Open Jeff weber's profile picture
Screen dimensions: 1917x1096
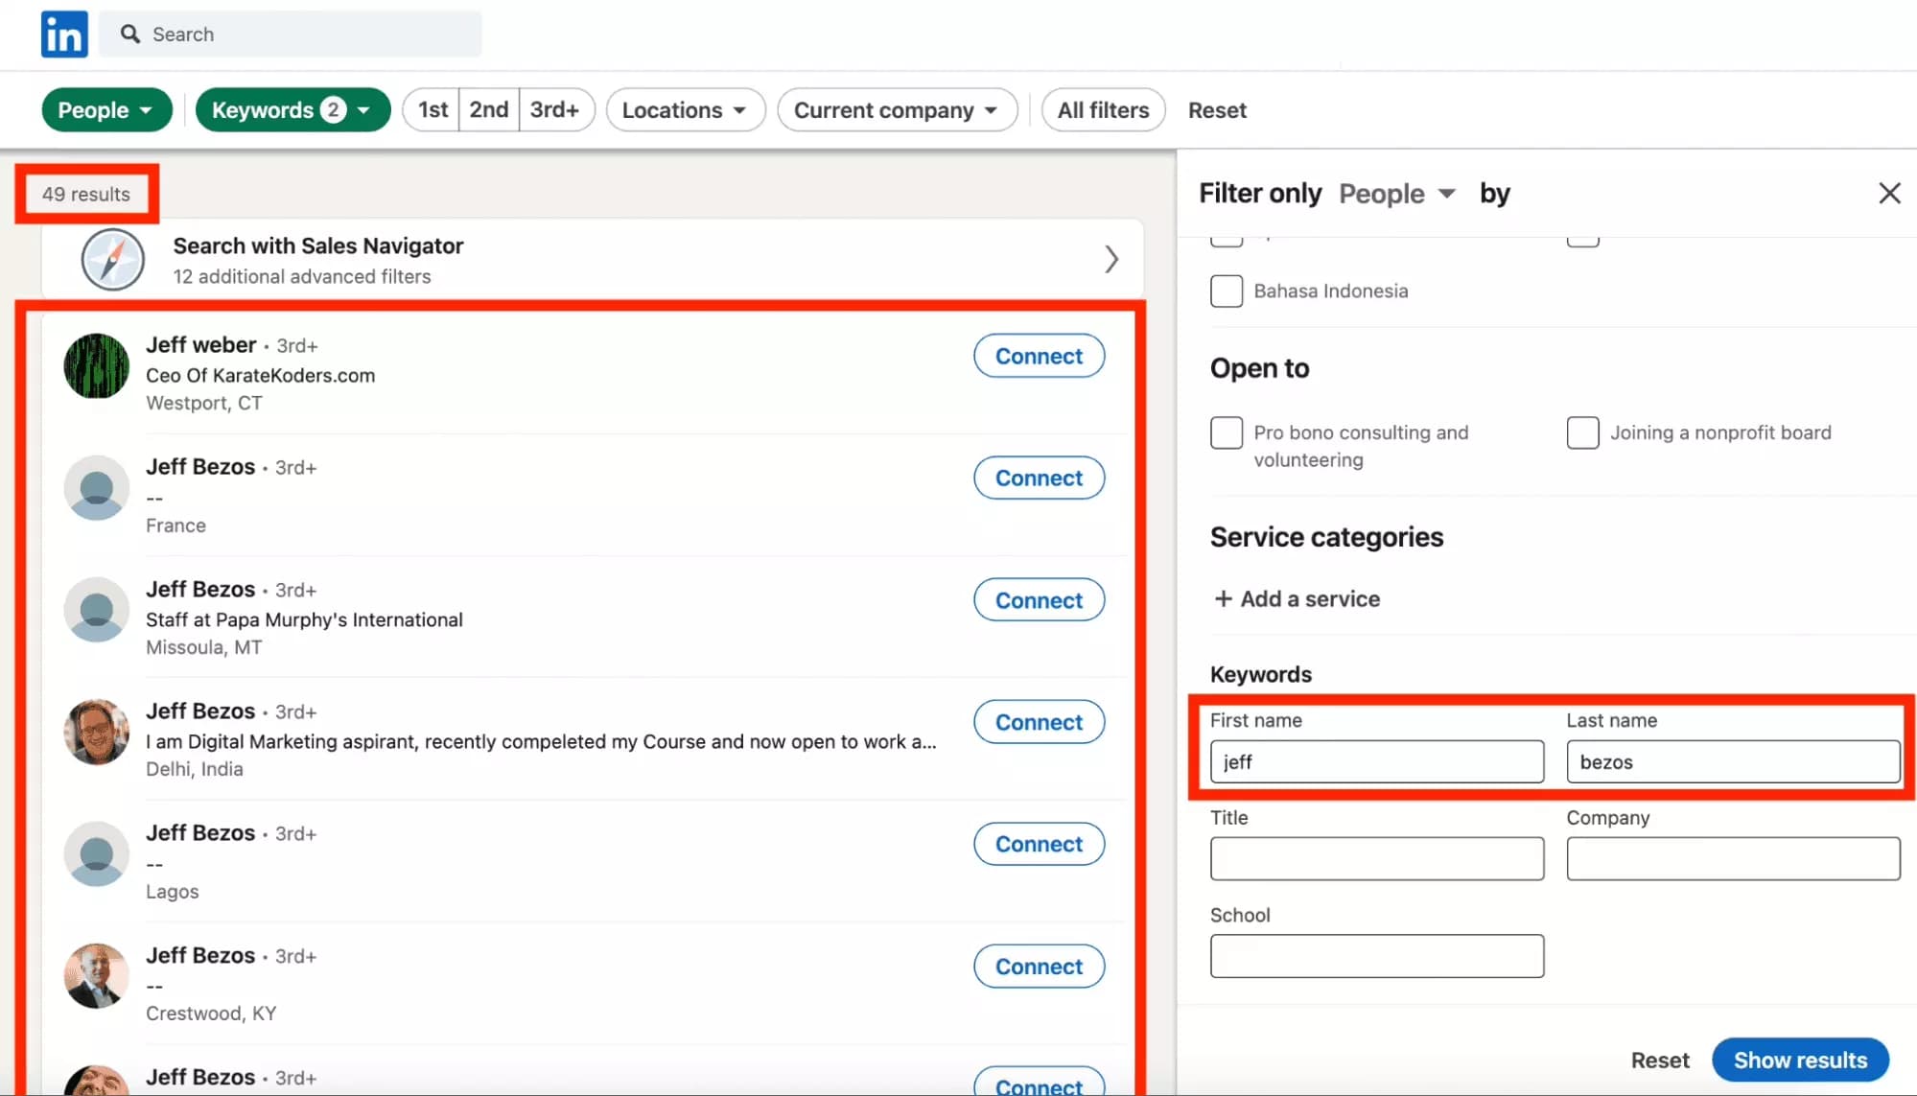click(96, 366)
